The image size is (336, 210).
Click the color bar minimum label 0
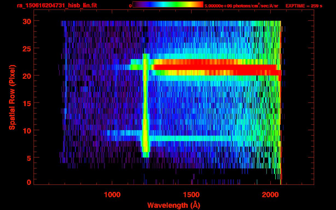(130, 6)
